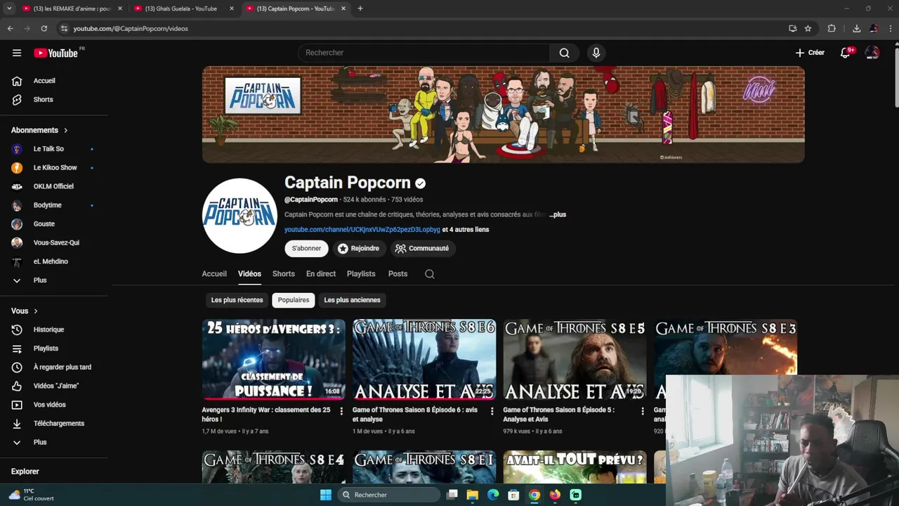
Task: Click the S'abonner button
Action: 306,248
